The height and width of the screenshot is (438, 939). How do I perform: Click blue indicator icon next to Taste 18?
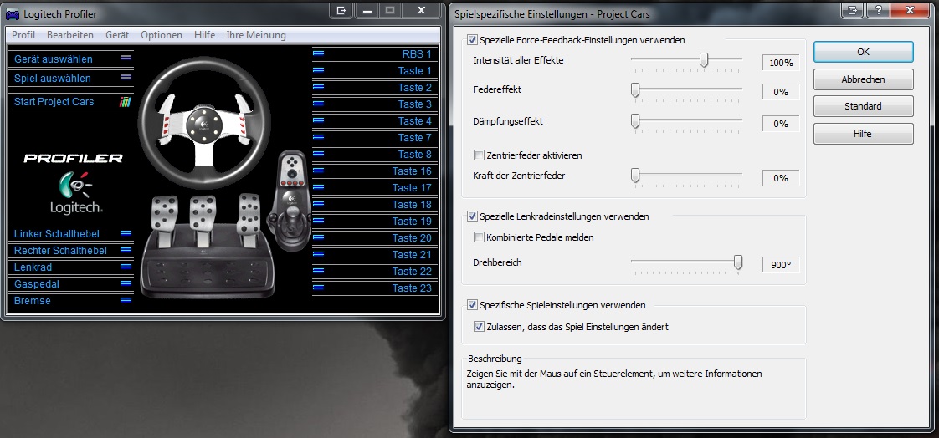click(319, 204)
